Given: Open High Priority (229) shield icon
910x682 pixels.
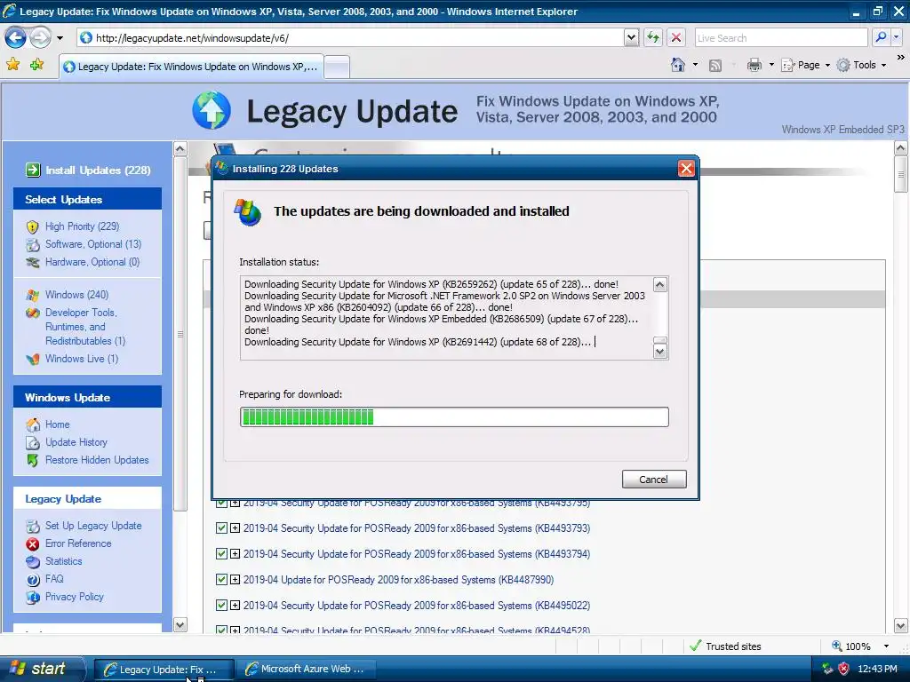Looking at the screenshot, I should (33, 226).
